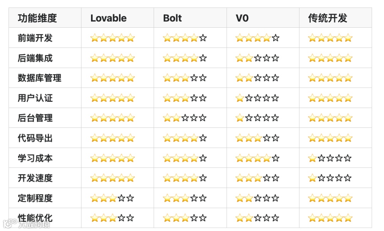Select the 代码导出 row label
Image resolution: width=384 pixels, height=231 pixels.
pos(35,138)
